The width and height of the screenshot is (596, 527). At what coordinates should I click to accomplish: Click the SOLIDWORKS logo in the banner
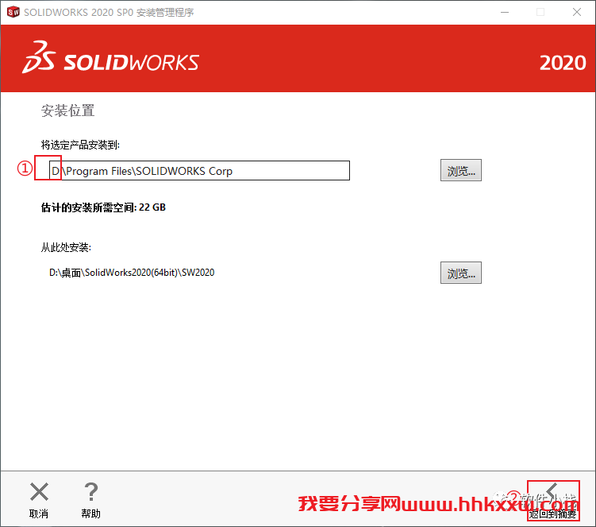[x=110, y=57]
